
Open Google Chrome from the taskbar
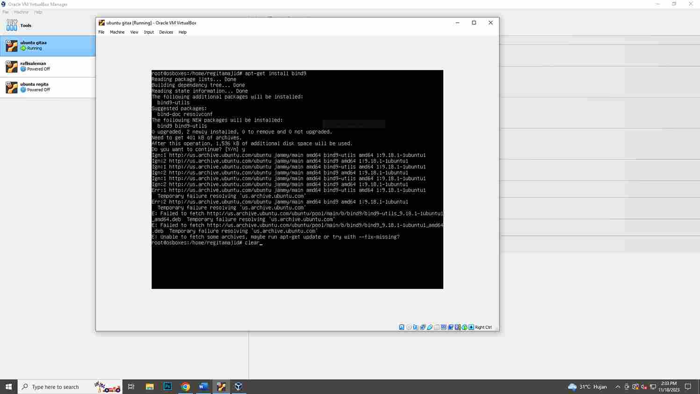point(186,387)
